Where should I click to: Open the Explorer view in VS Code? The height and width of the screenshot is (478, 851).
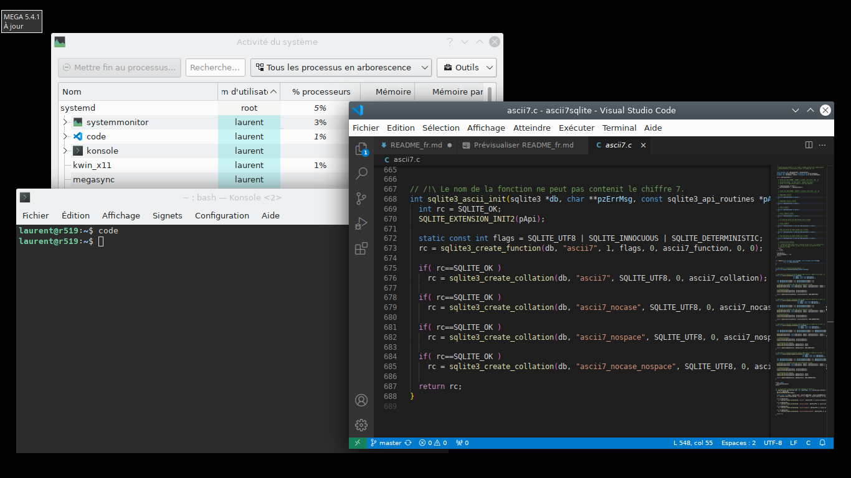click(361, 149)
